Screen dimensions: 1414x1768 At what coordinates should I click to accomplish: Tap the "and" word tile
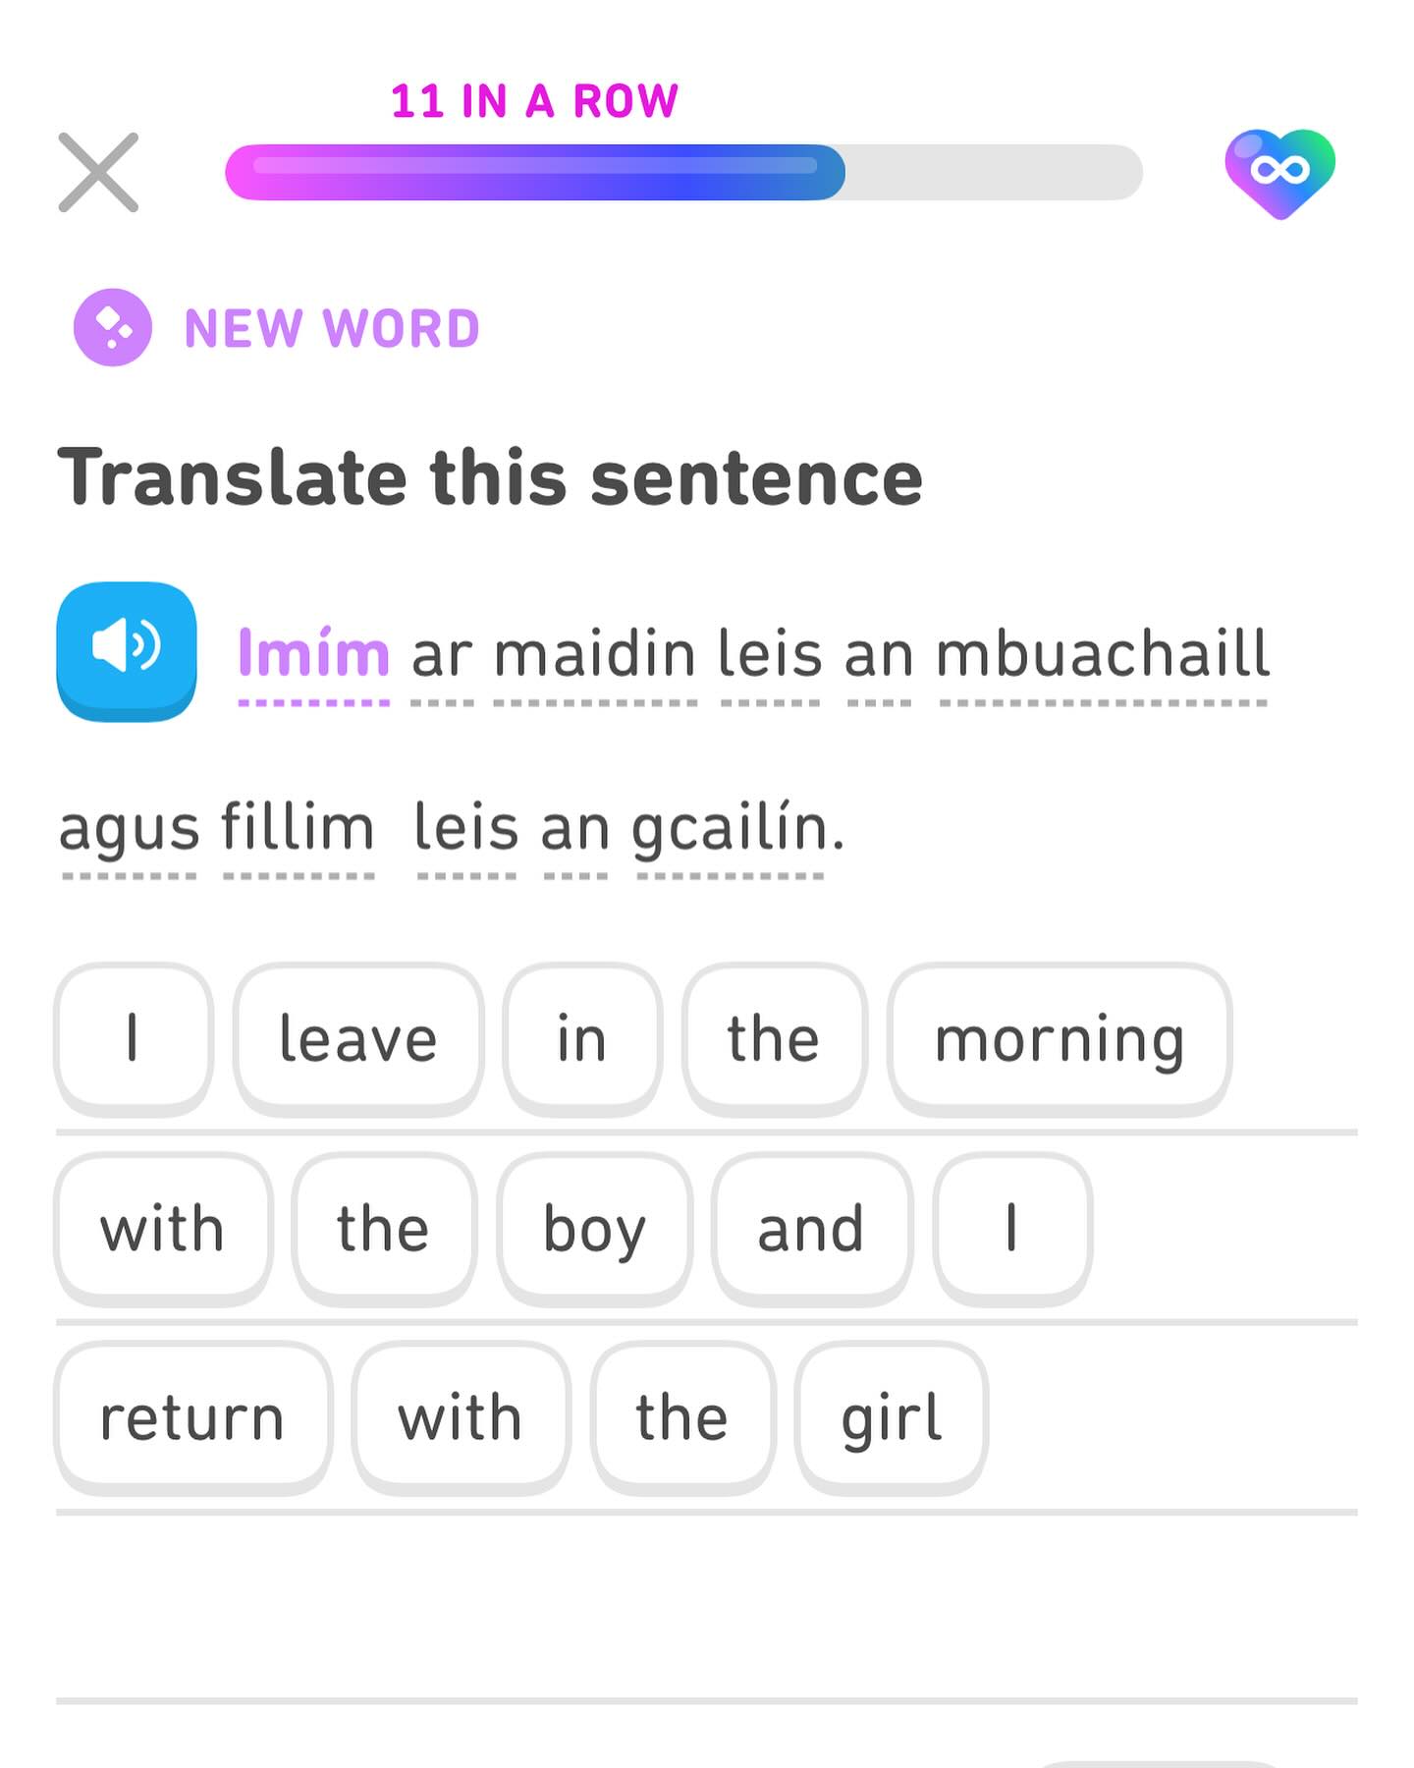[811, 1228]
